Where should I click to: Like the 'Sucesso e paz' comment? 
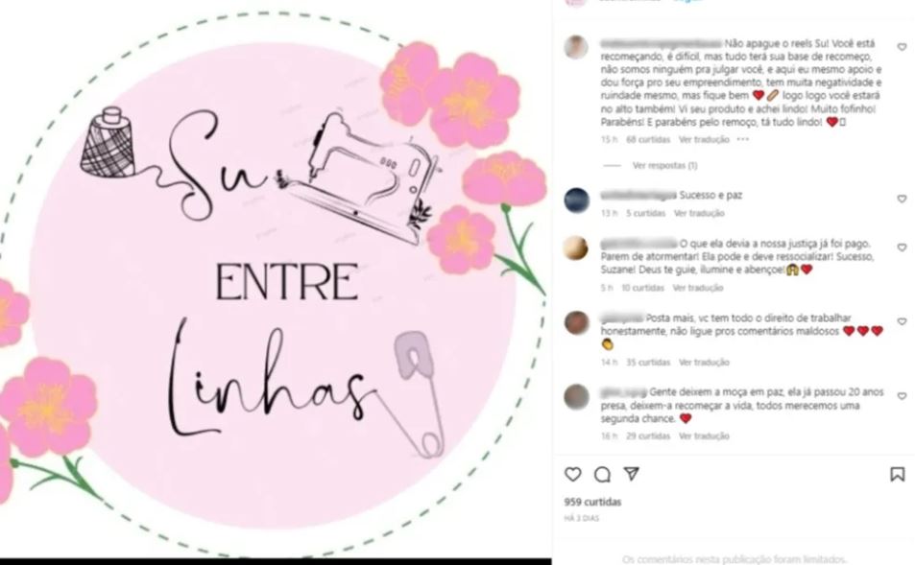pos(902,199)
